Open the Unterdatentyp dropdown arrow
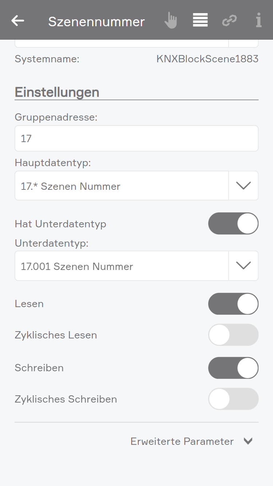The image size is (273, 486). pyautogui.click(x=244, y=266)
